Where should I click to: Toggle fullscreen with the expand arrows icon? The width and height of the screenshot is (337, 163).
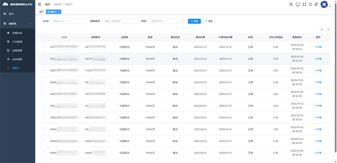pos(304,4)
